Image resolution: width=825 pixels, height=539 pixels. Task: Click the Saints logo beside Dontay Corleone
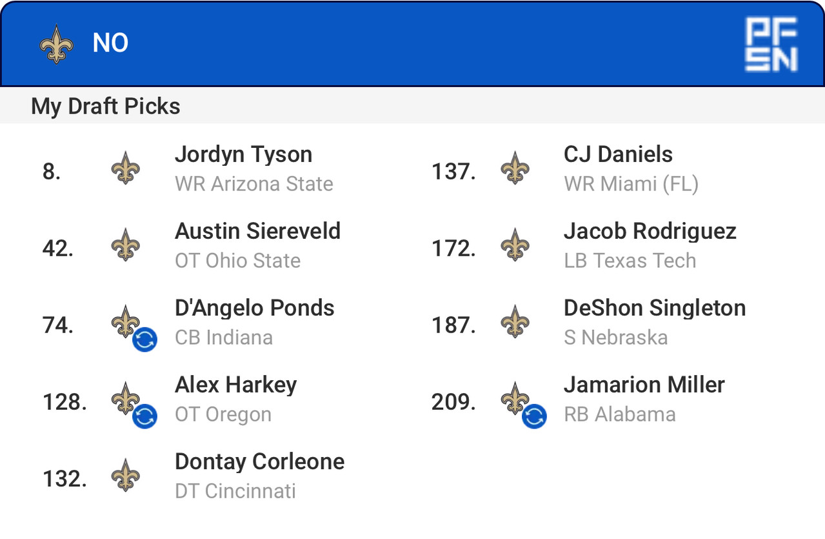[126, 476]
